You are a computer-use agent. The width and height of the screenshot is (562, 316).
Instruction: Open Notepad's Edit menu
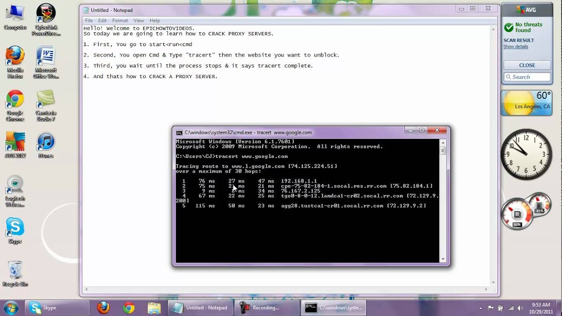click(102, 21)
